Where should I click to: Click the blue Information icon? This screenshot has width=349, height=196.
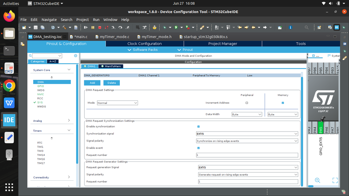[290, 27]
